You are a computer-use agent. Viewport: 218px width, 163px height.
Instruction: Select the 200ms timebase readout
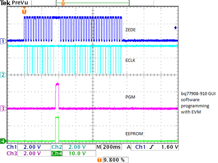[112, 147]
